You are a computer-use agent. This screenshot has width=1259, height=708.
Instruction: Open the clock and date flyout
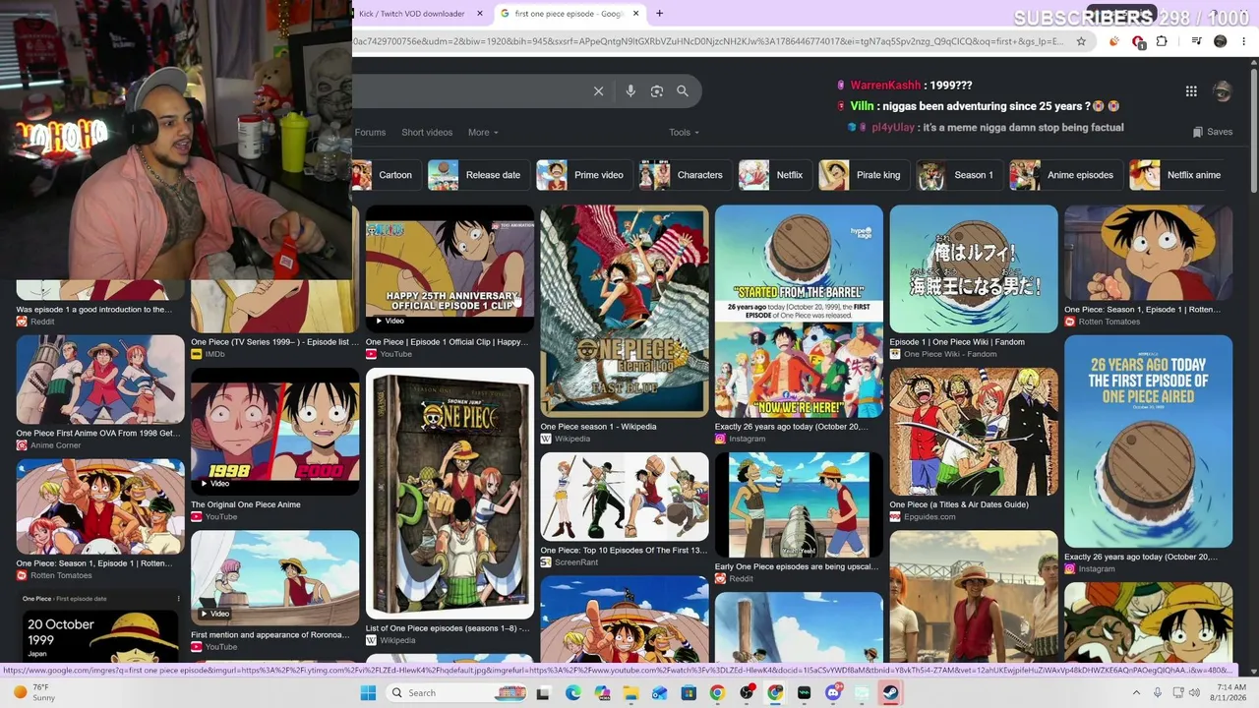coord(1231,693)
